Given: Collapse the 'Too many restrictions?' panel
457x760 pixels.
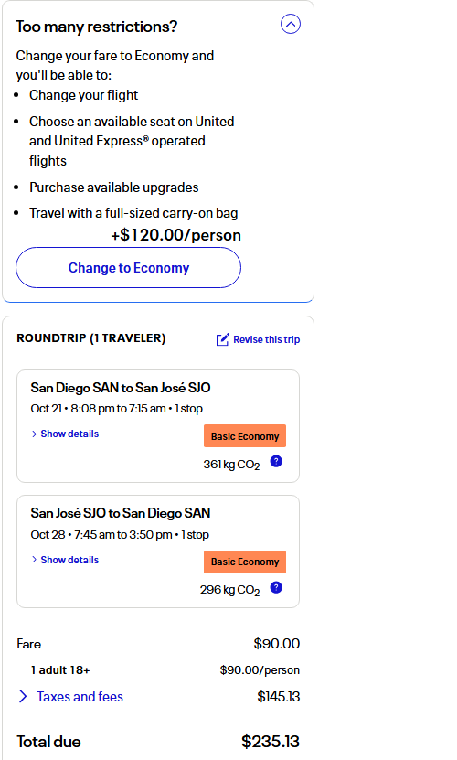Looking at the screenshot, I should (291, 24).
